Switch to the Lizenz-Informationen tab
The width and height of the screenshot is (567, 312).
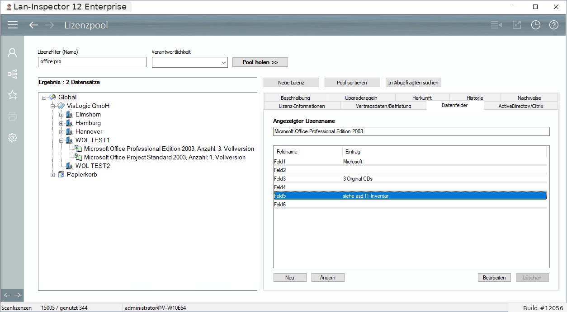(x=302, y=106)
